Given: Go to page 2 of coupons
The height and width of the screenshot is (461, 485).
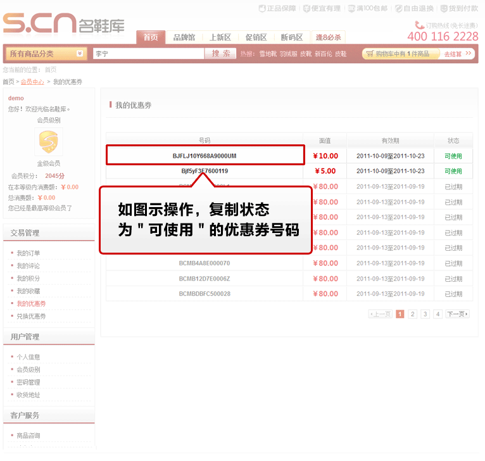Looking at the screenshot, I should (x=412, y=314).
